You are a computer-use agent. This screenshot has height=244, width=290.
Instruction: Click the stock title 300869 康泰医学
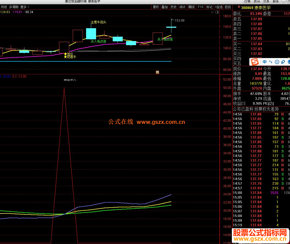point(256,8)
